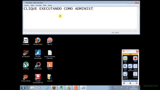Screen dimensions: 160x90
Task: Select the arquivos folder icon
Action: [x=50, y=78]
